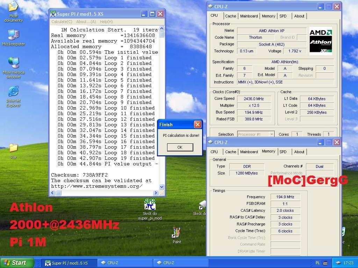Click the upper CPU-Z window title icon
This screenshot has width=358, height=268.
click(210, 6)
